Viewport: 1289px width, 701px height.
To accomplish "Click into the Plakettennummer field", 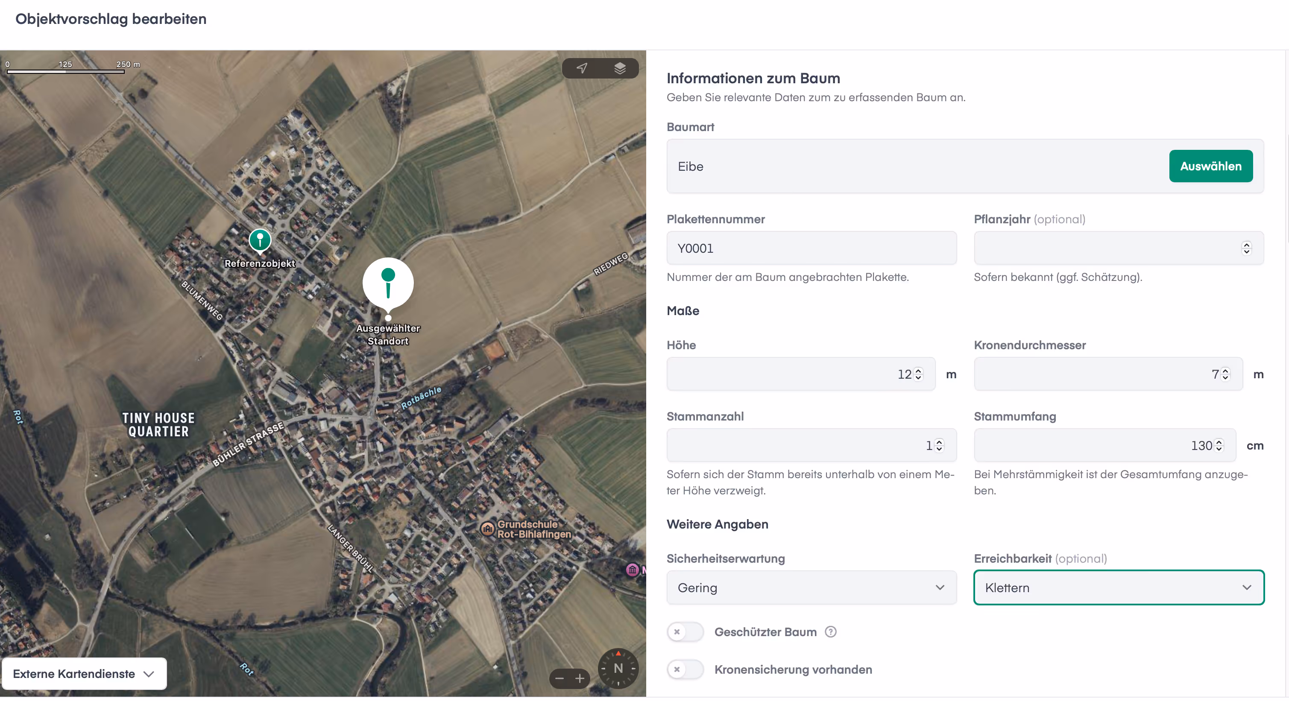I will tap(811, 248).
